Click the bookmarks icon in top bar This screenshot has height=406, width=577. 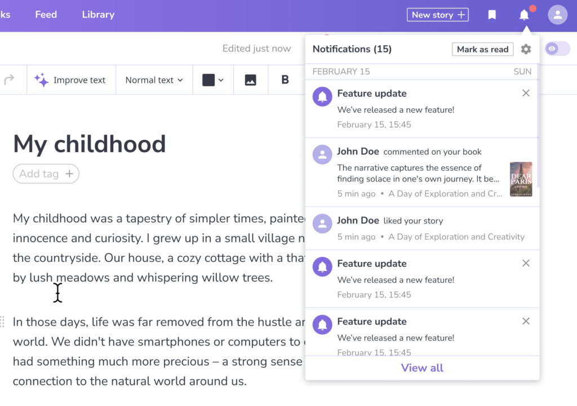coord(491,15)
